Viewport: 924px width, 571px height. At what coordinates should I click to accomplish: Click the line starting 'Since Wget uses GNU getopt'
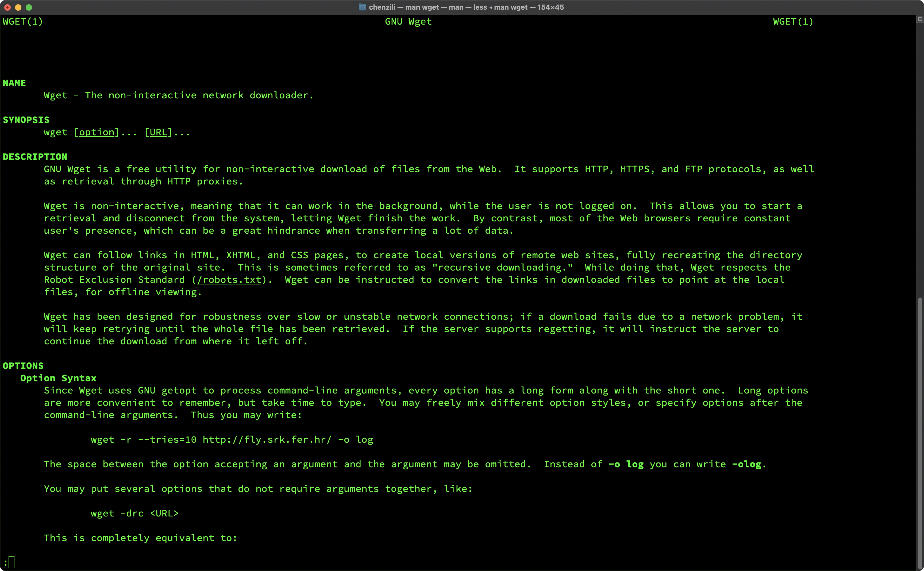pos(426,391)
